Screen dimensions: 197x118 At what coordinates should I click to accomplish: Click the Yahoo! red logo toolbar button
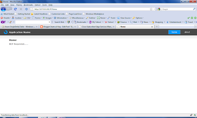click(109, 22)
